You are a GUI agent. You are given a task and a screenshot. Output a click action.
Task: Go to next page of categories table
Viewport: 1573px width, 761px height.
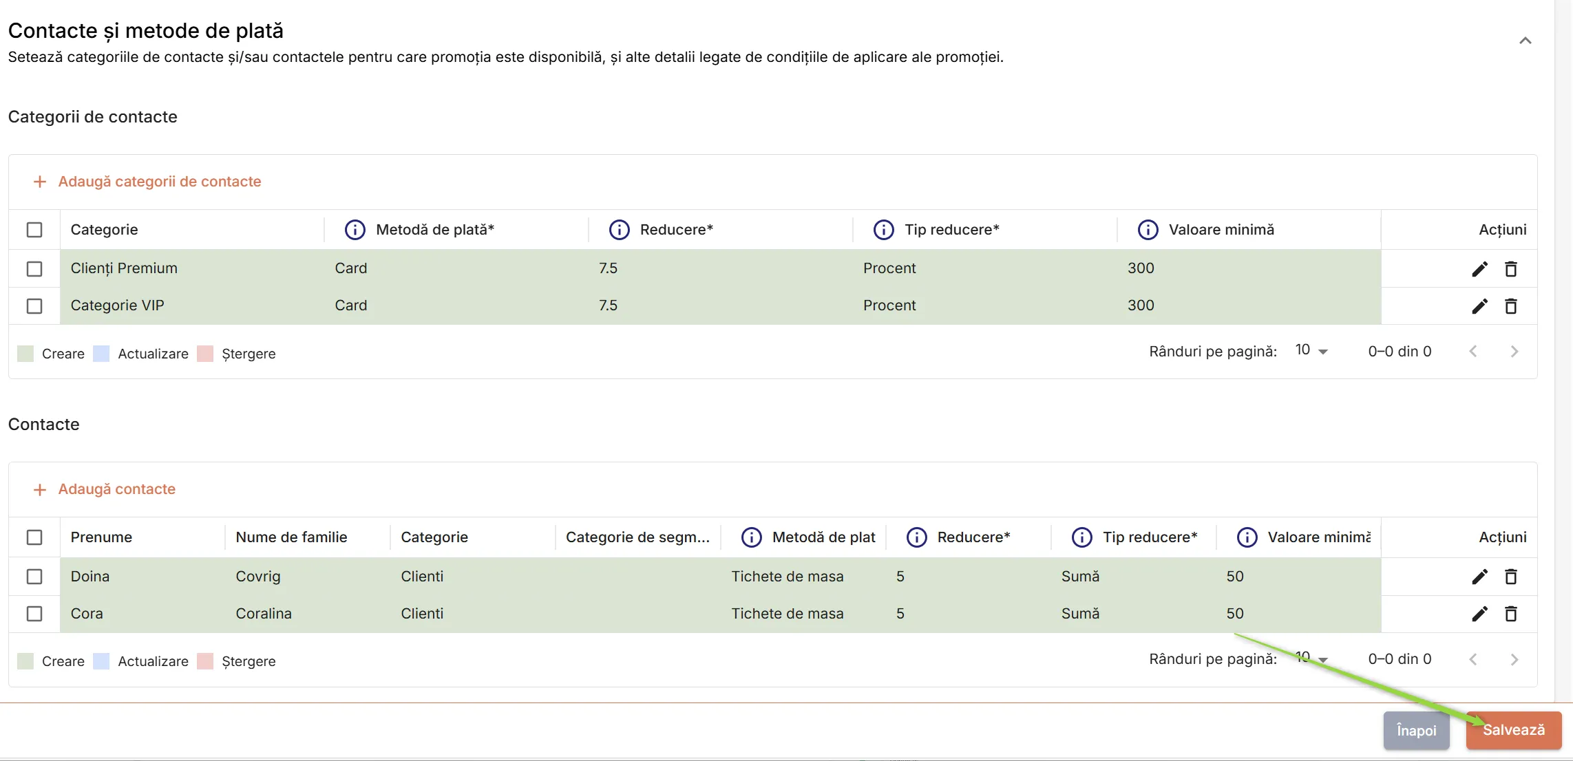point(1514,352)
